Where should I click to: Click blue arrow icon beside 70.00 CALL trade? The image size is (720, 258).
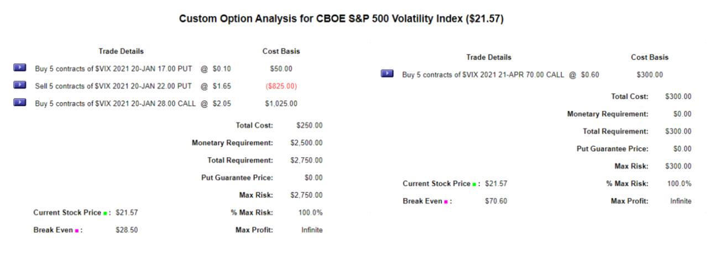coord(387,73)
